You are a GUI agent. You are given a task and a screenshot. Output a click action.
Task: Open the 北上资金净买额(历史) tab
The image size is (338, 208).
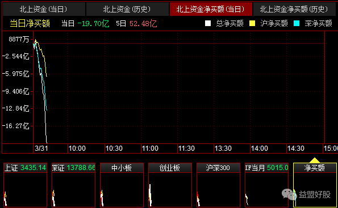[294, 9]
